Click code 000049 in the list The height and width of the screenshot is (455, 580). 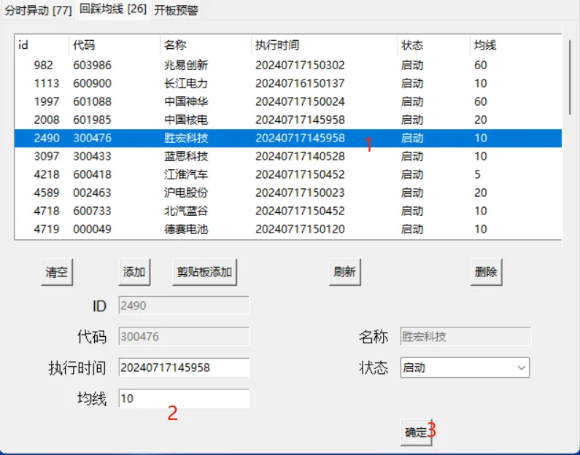[92, 229]
